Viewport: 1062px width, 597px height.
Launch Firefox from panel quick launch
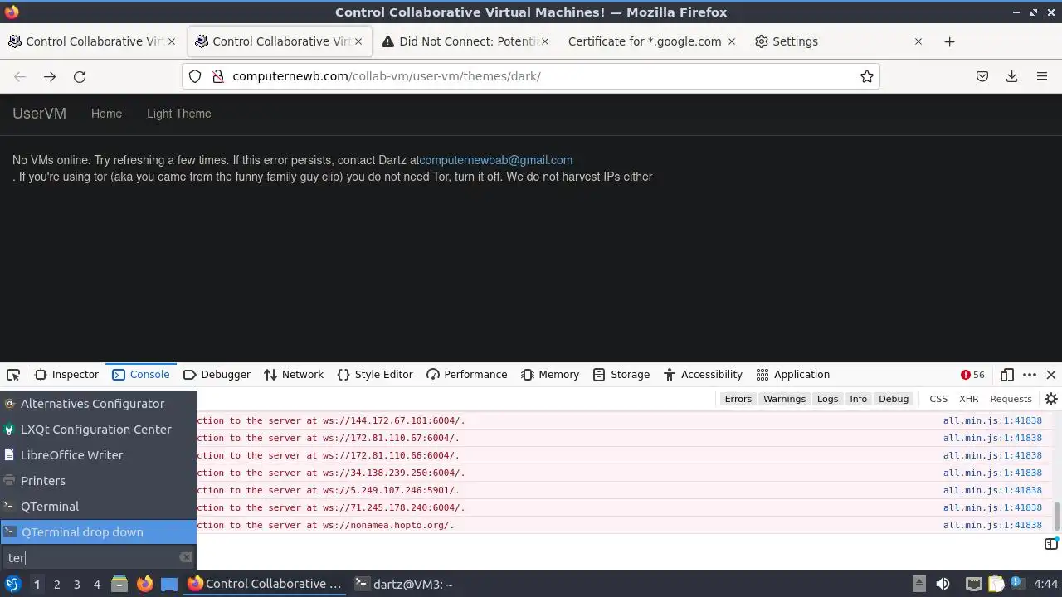tap(145, 584)
